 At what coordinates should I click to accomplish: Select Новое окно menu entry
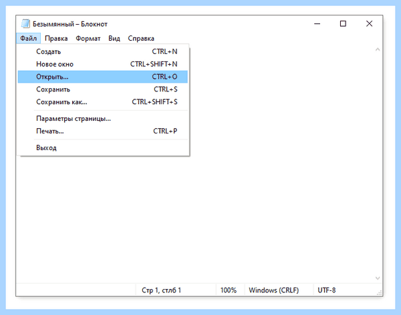[103, 64]
